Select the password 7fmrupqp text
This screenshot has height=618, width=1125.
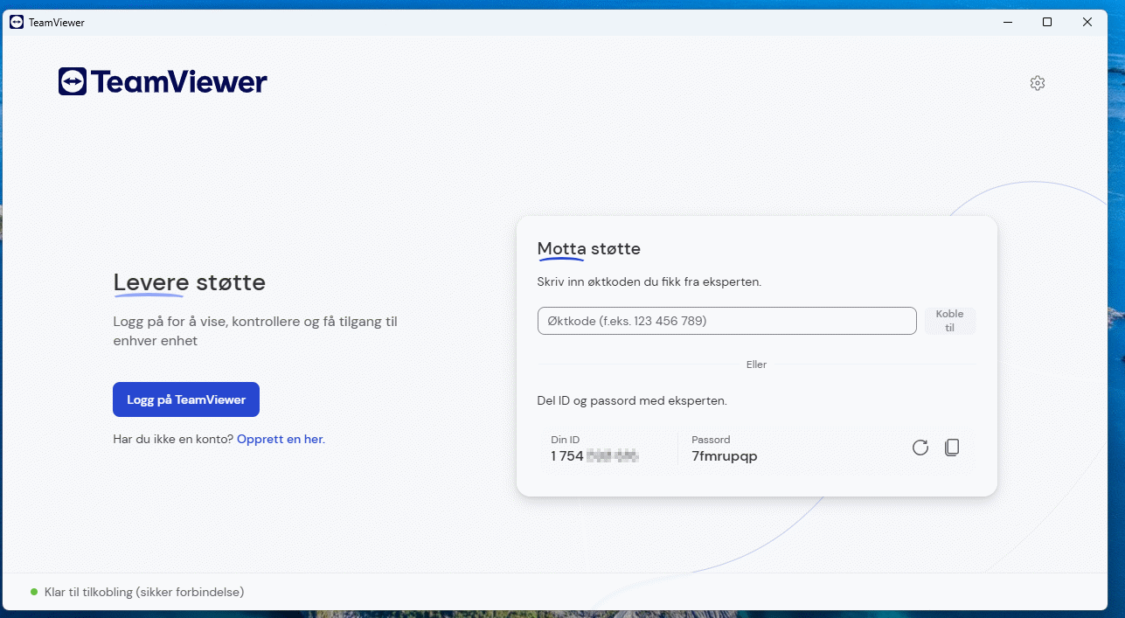[x=724, y=455]
